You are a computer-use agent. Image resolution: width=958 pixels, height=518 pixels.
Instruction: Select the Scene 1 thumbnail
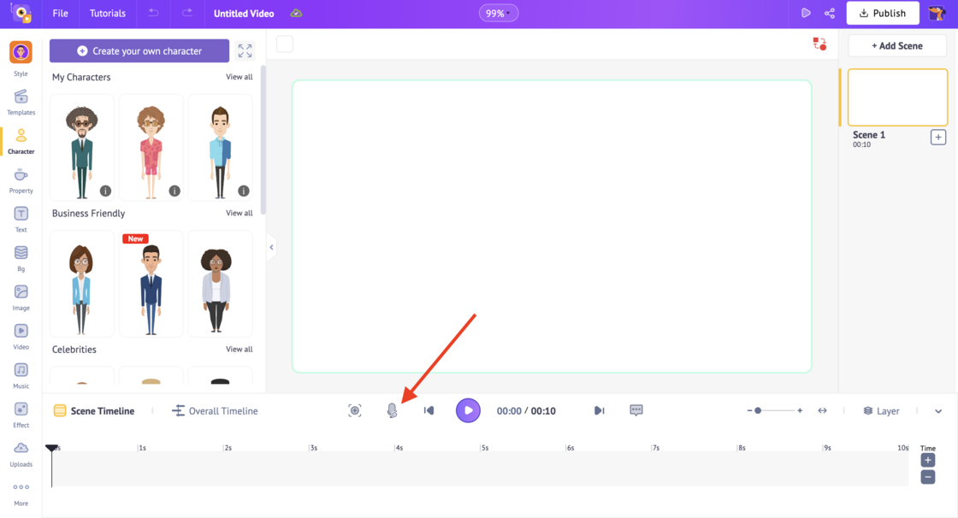click(x=897, y=97)
